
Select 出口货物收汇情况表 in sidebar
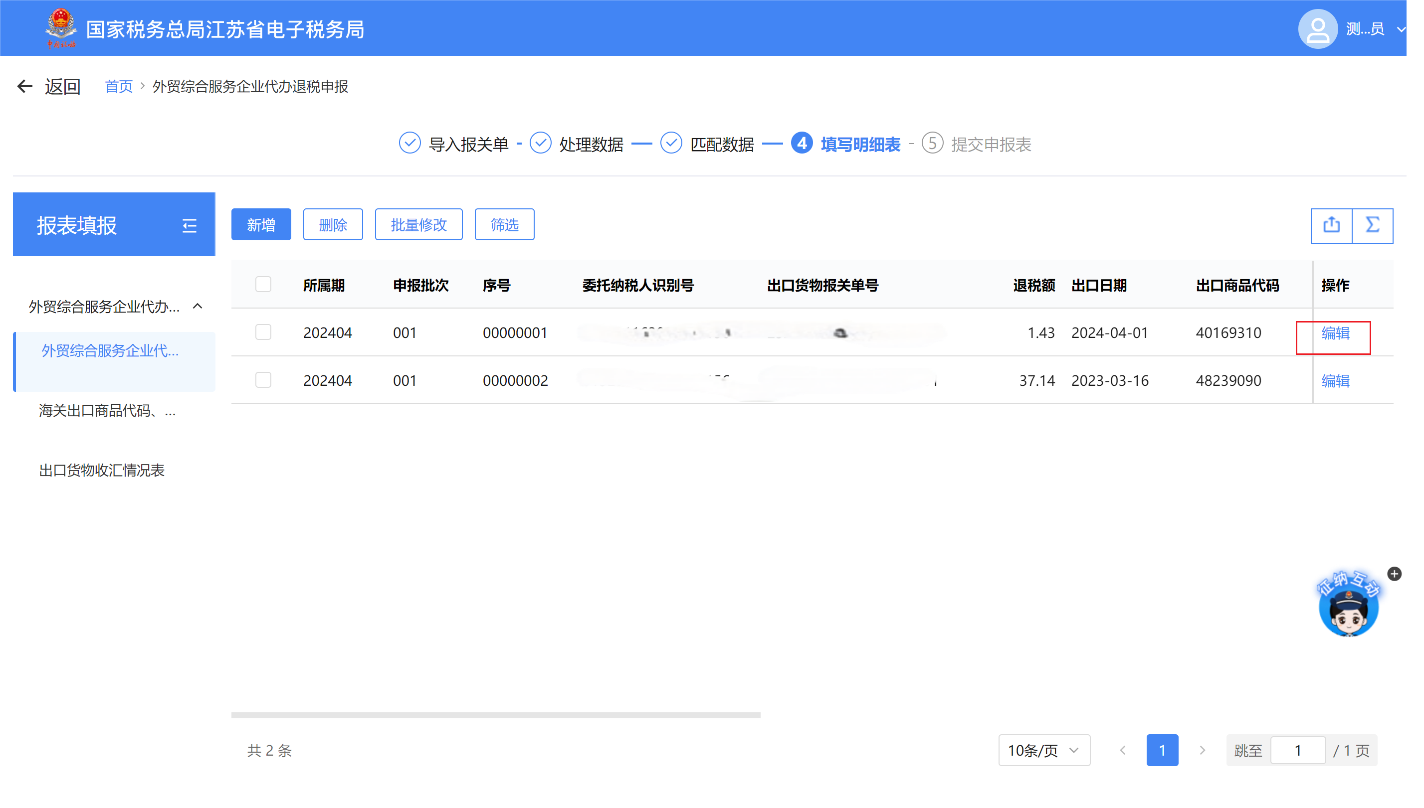(102, 471)
